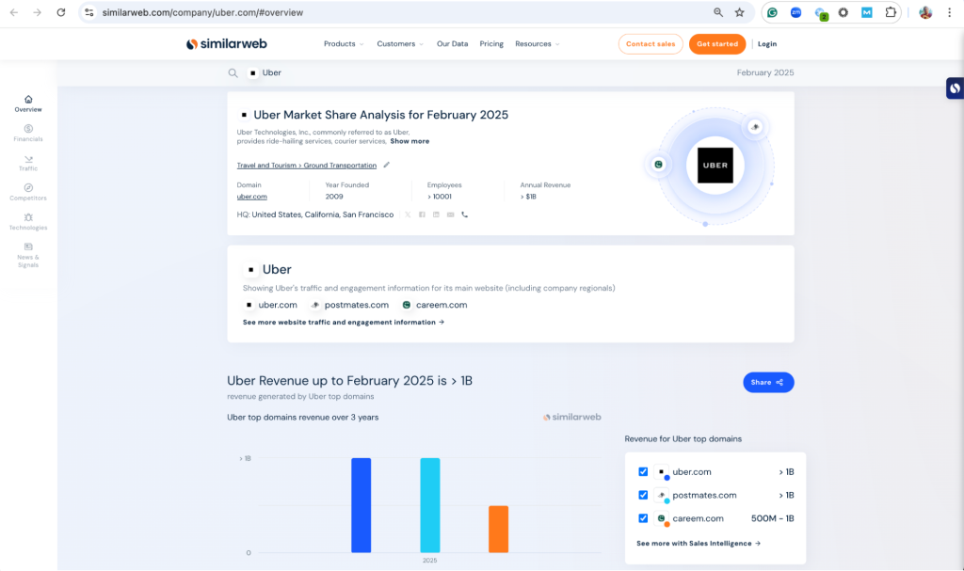Screen dimensions: 964x571
Task: Switch to the Pricing menu item
Action: point(491,43)
